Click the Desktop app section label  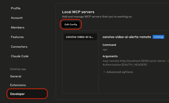(18, 69)
